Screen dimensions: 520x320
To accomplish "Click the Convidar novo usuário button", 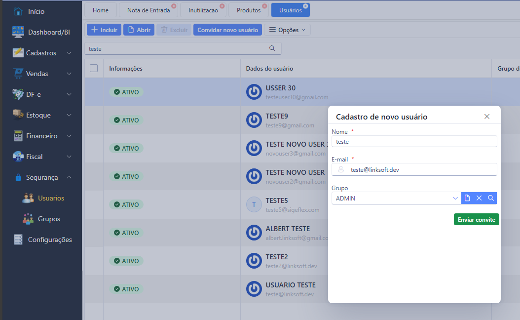I will point(227,30).
